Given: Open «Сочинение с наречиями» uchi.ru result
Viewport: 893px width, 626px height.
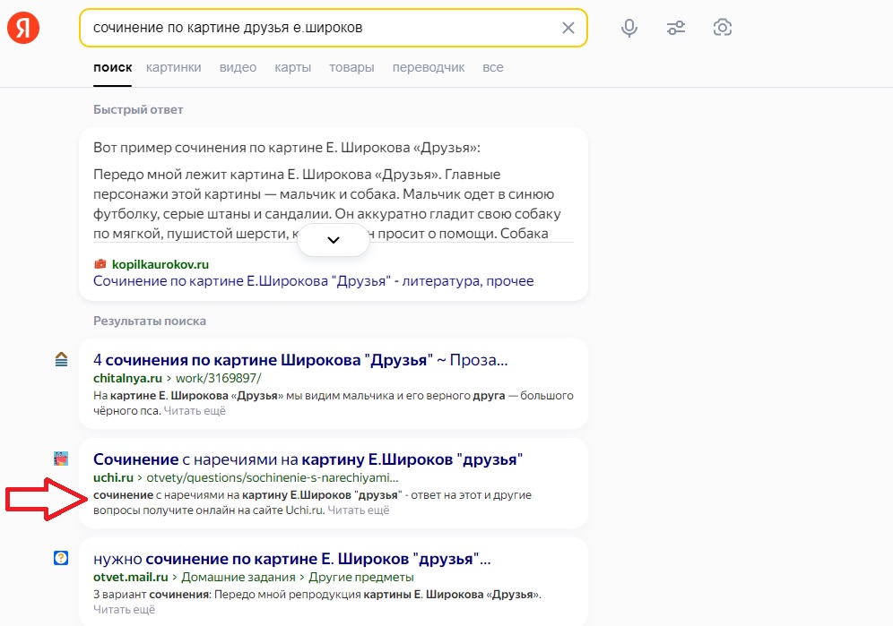Looking at the screenshot, I should (x=308, y=459).
